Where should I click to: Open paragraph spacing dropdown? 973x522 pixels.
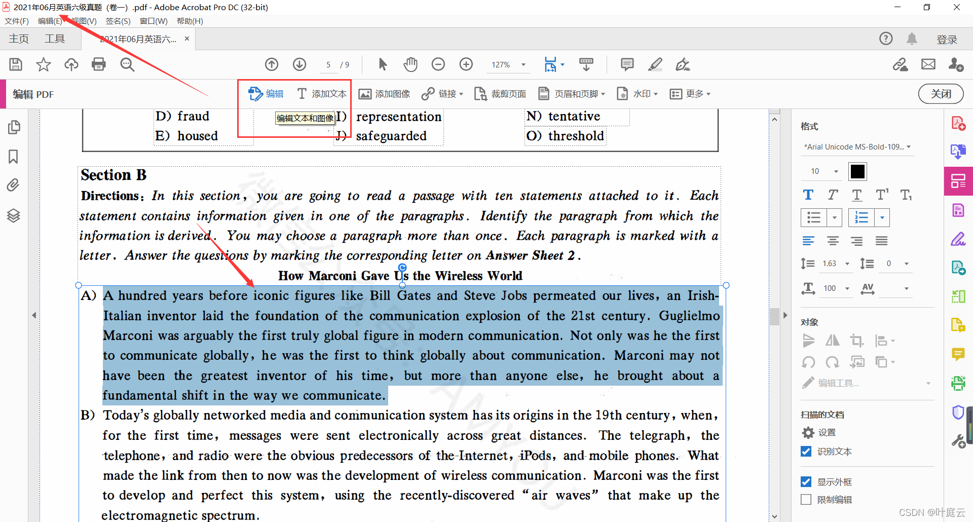(907, 264)
